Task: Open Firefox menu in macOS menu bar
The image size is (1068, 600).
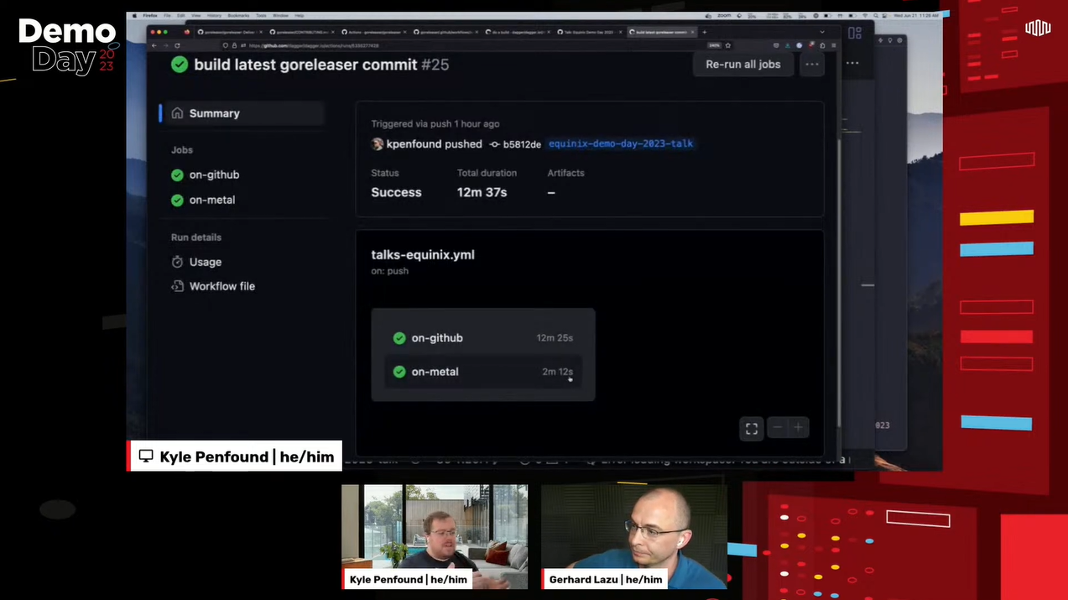Action: 150,15
